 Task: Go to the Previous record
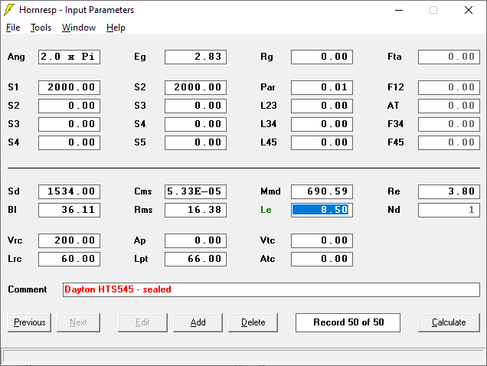pyautogui.click(x=30, y=322)
